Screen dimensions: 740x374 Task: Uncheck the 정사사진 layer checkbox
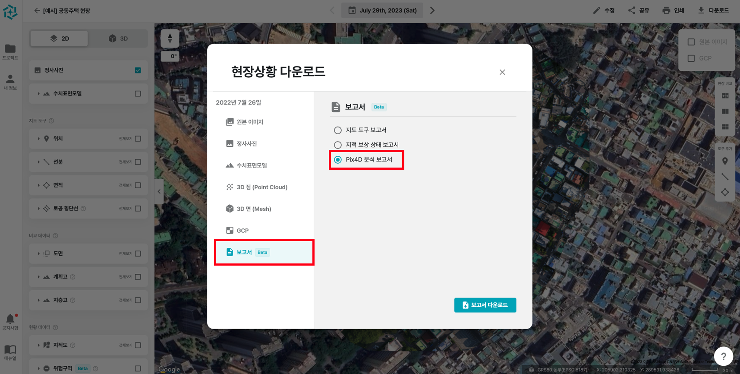click(x=138, y=70)
